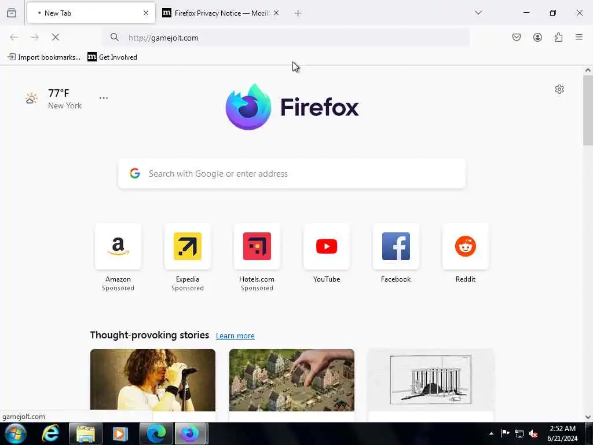593x445 pixels.
Task: Click the Firefox logo
Action: coord(292,107)
